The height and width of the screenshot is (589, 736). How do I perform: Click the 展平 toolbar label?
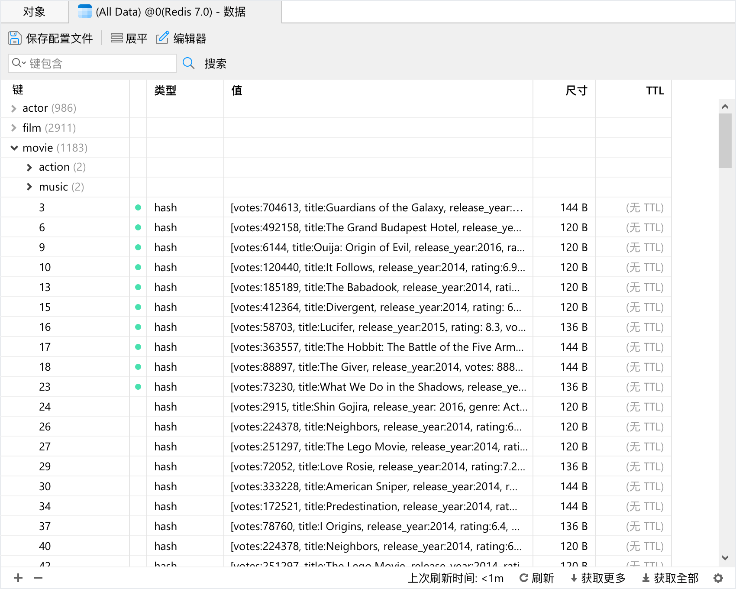[x=136, y=39]
